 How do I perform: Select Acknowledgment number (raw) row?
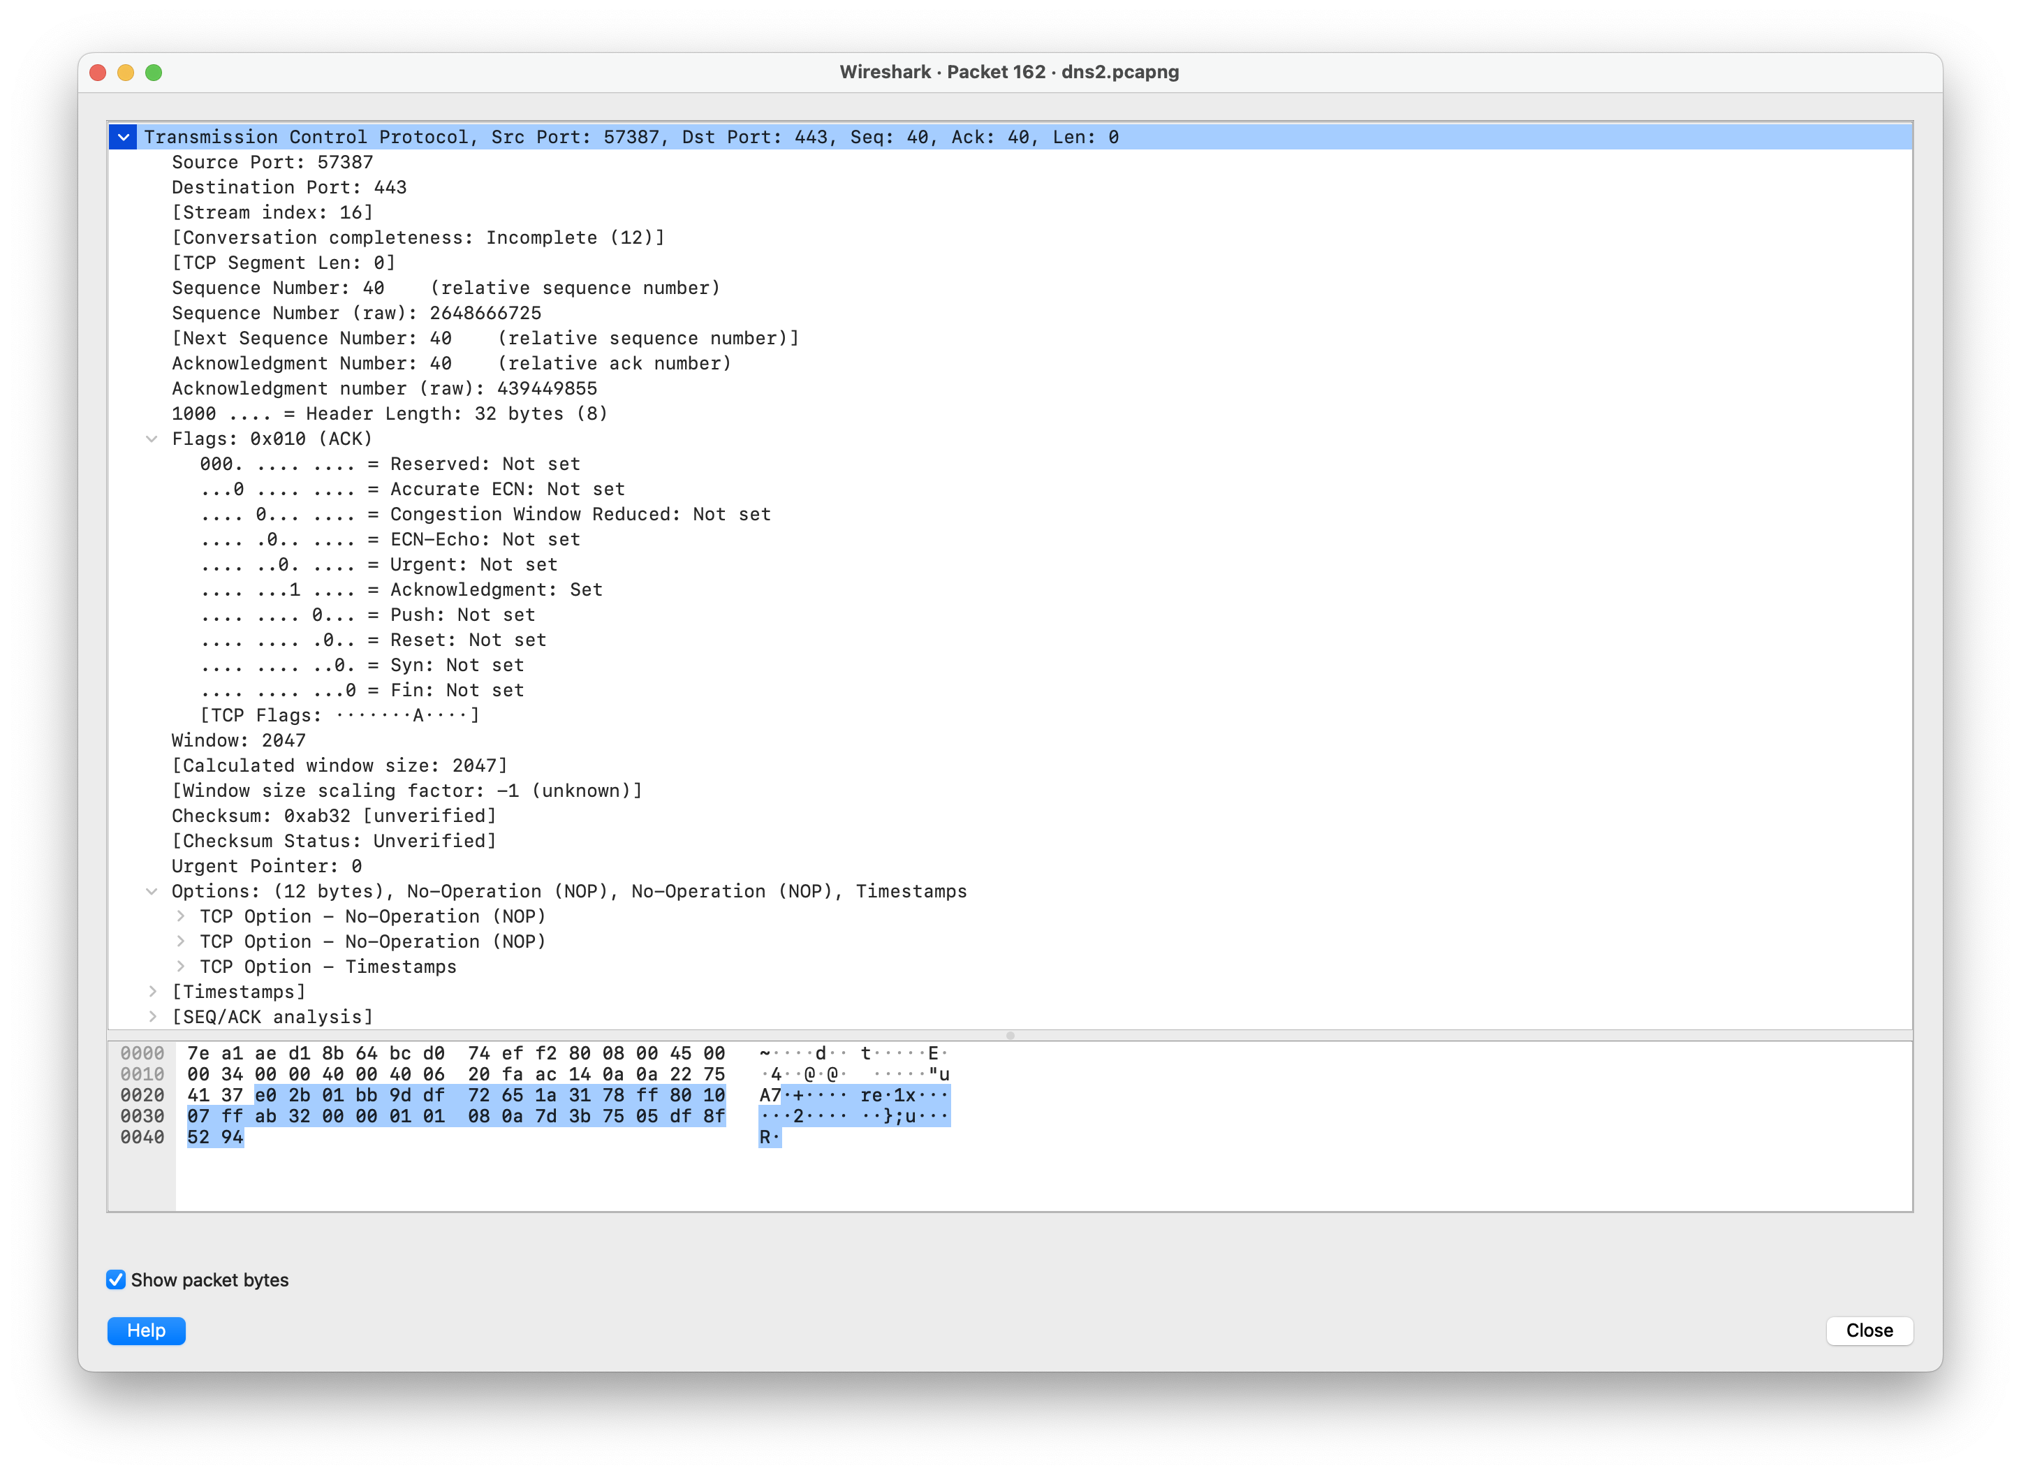coord(1010,388)
